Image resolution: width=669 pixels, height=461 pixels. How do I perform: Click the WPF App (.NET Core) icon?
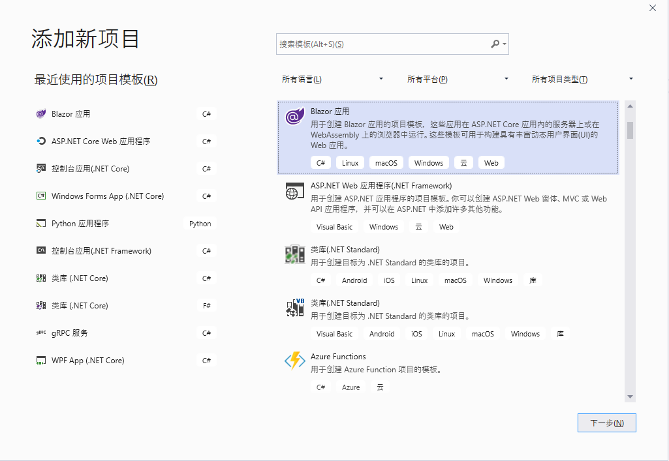[x=40, y=361]
